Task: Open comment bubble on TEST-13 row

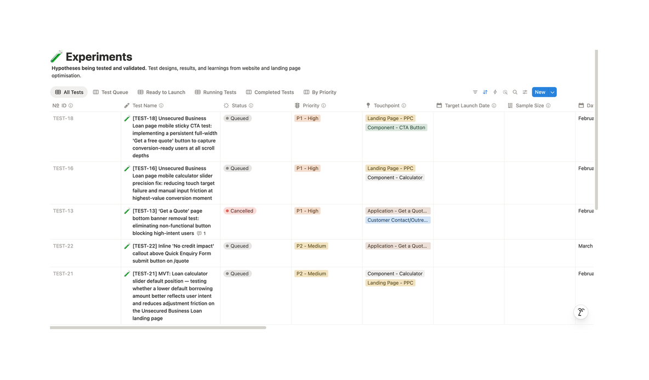Action: point(201,233)
